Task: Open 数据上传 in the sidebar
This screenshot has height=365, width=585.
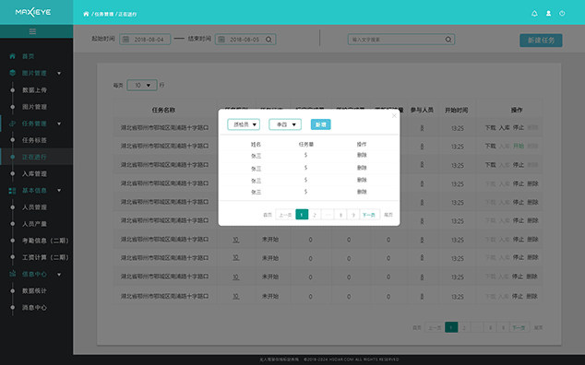Action: tap(34, 90)
